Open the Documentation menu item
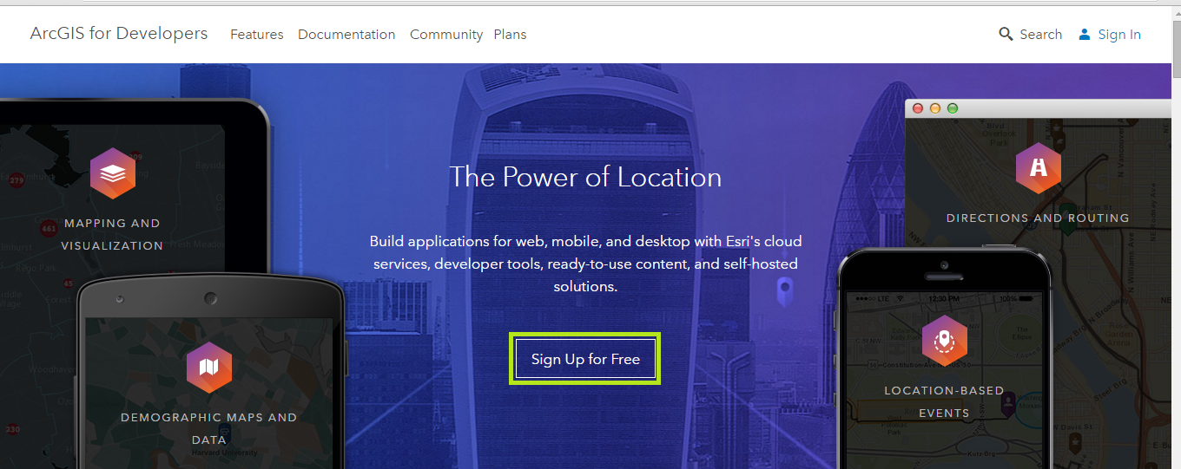 346,35
